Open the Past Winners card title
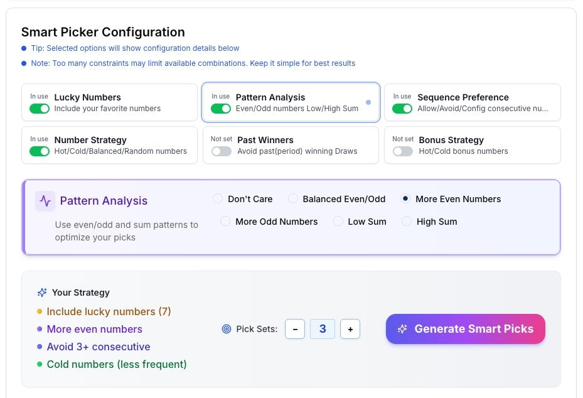 click(x=265, y=140)
